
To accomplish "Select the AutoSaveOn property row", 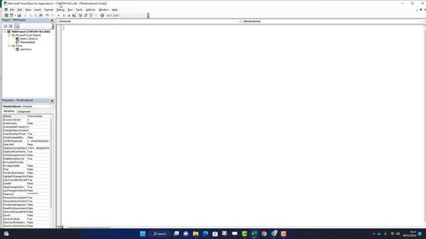I will click(x=27, y=123).
